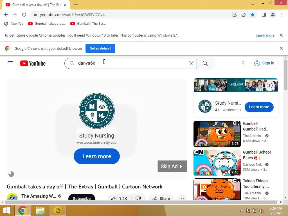The image size is (288, 216).
Task: Share this page via the share icon
Action: pyautogui.click(x=244, y=15)
